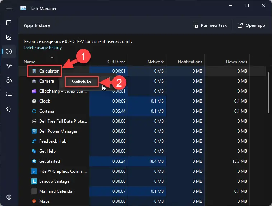This screenshot has height=206, width=272.
Task: Click the Delete usage history link
Action: 43,48
